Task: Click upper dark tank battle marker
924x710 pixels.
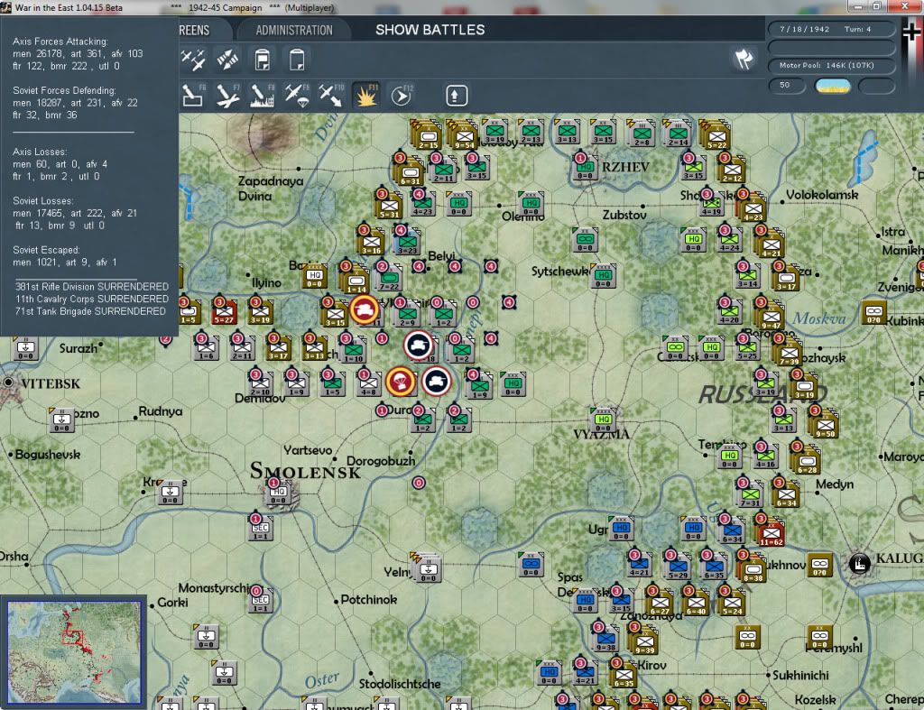Action: (x=419, y=346)
